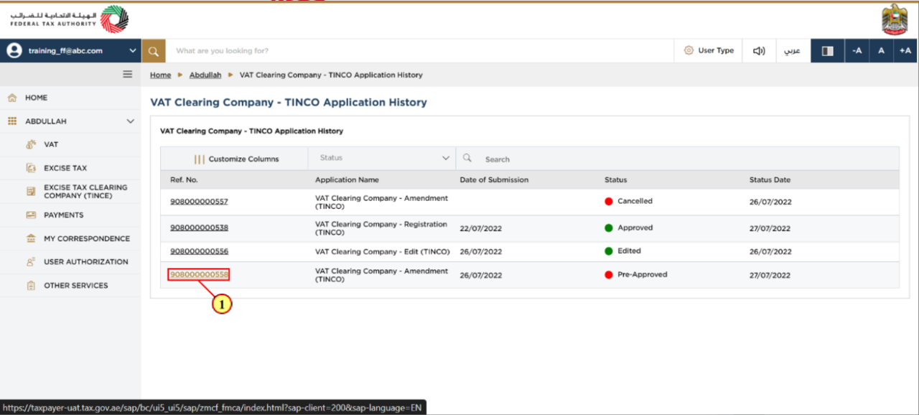Sort by Date of Submission header
Image resolution: width=919 pixels, height=415 pixels.
pos(494,179)
